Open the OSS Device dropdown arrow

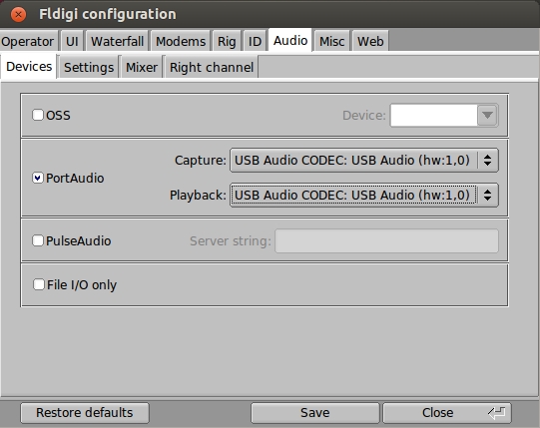[x=487, y=115]
